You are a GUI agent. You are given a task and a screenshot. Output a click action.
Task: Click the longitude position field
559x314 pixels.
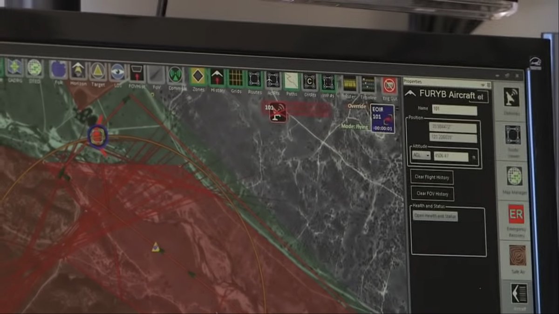pos(453,139)
